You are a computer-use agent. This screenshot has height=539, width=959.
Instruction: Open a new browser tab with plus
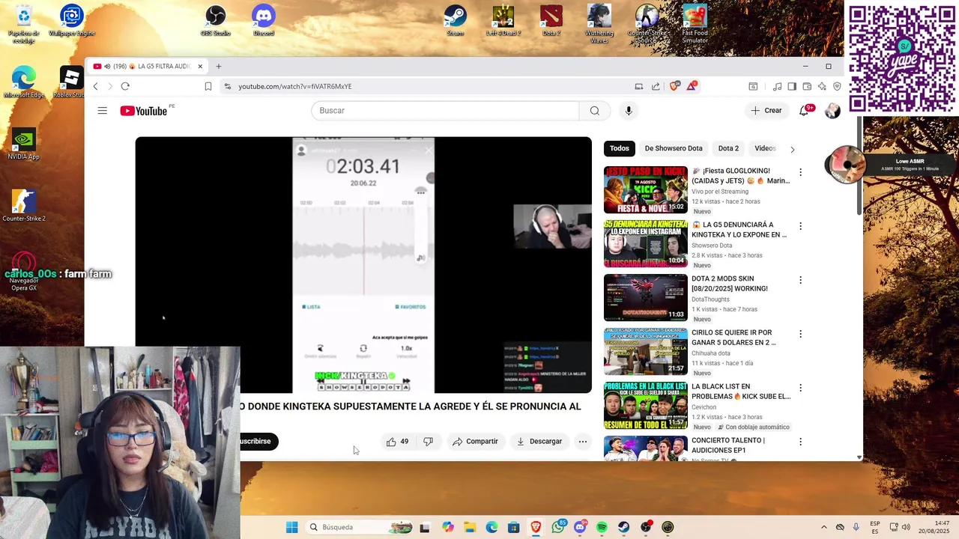click(x=219, y=67)
